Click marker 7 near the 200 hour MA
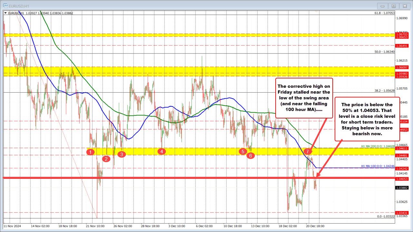Image resolution: width=413 pixels, height=232 pixels. [307, 151]
